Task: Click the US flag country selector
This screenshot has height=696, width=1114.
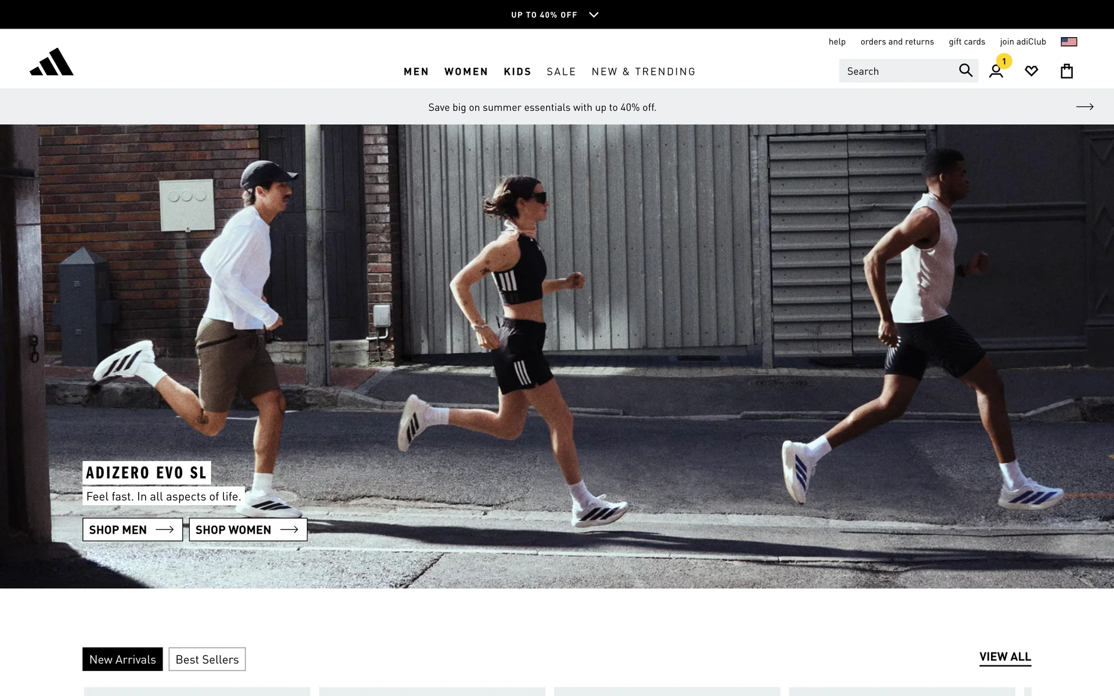Action: click(x=1069, y=42)
